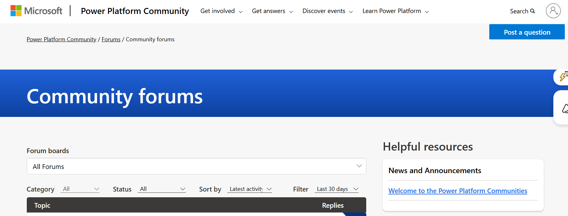Click the Post a question button
The width and height of the screenshot is (568, 216).
[x=527, y=32]
